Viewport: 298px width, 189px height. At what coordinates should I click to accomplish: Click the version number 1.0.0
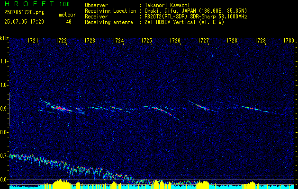64,4
